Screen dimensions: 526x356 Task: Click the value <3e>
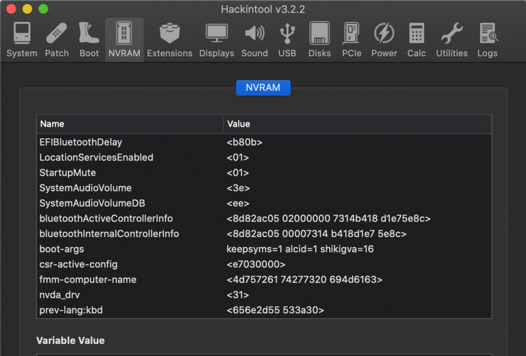238,188
